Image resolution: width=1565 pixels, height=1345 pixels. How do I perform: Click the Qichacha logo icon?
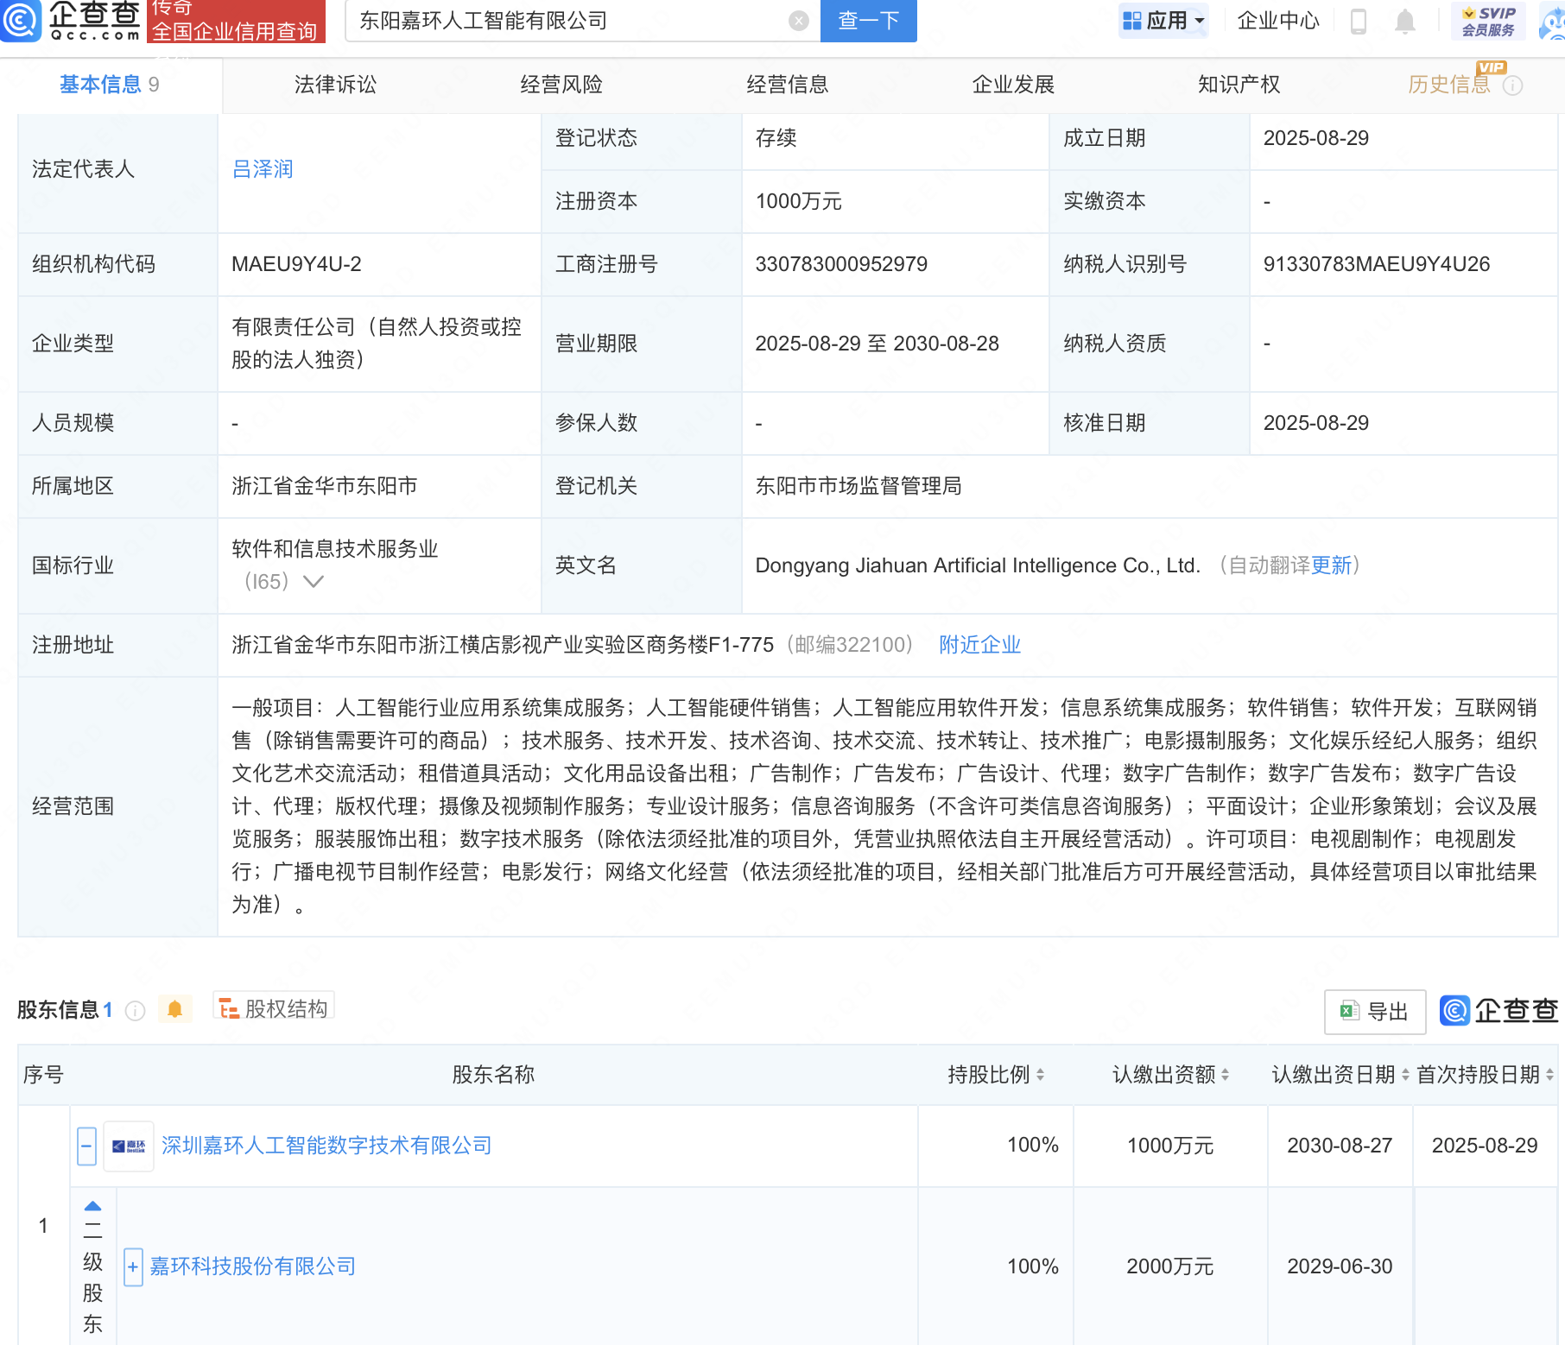pyautogui.click(x=21, y=20)
